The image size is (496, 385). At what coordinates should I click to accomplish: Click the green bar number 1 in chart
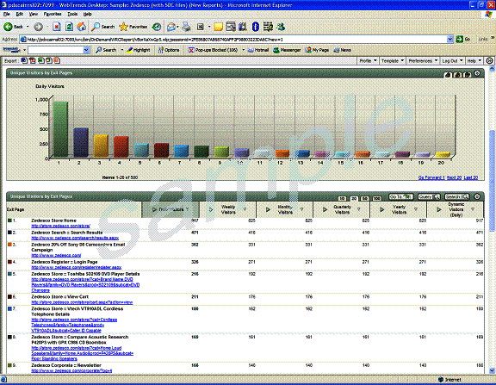(60, 129)
